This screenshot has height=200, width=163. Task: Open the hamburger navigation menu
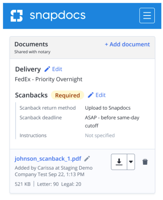[x=147, y=16]
